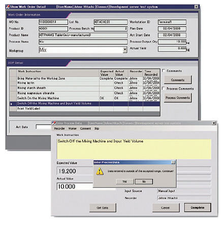Open the Worker menu

73,129
